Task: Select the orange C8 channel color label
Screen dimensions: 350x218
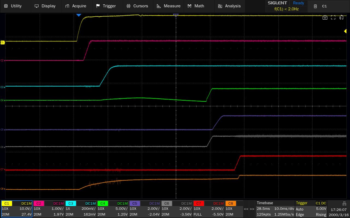Action: point(231,203)
